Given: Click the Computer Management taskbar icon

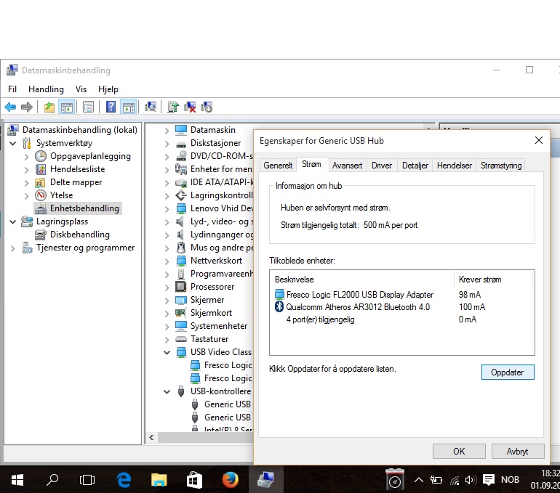Looking at the screenshot, I should pyautogui.click(x=265, y=480).
